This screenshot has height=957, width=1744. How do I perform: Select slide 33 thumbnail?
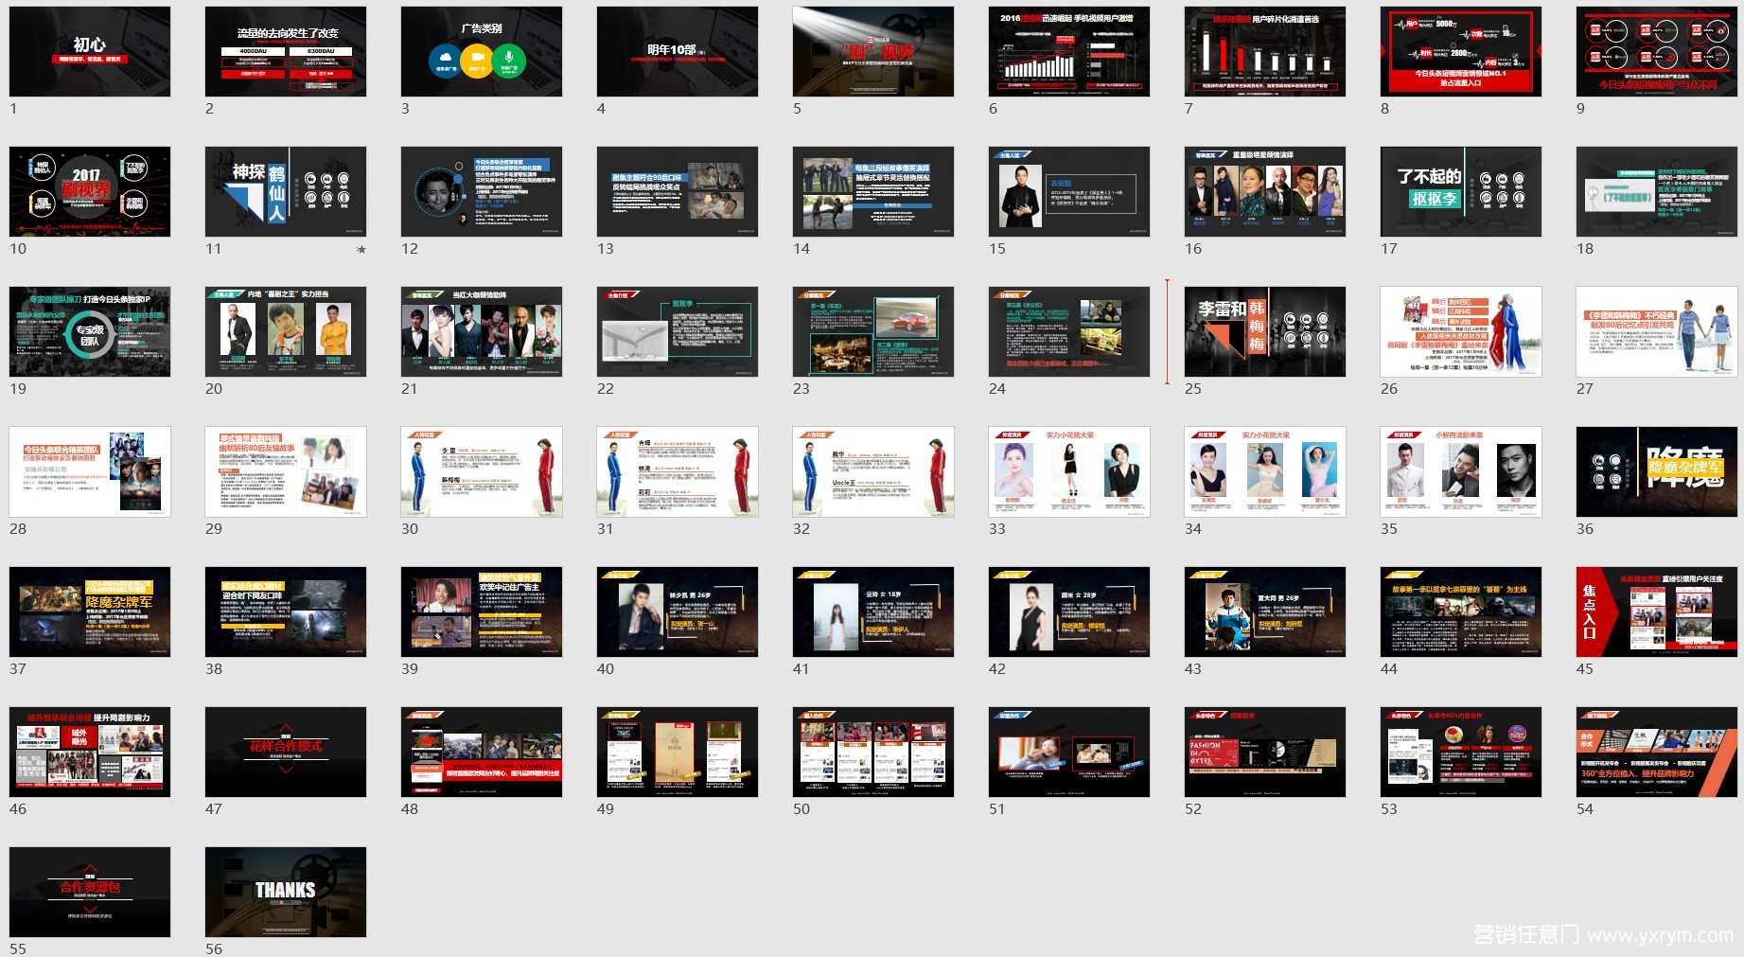click(x=1069, y=471)
